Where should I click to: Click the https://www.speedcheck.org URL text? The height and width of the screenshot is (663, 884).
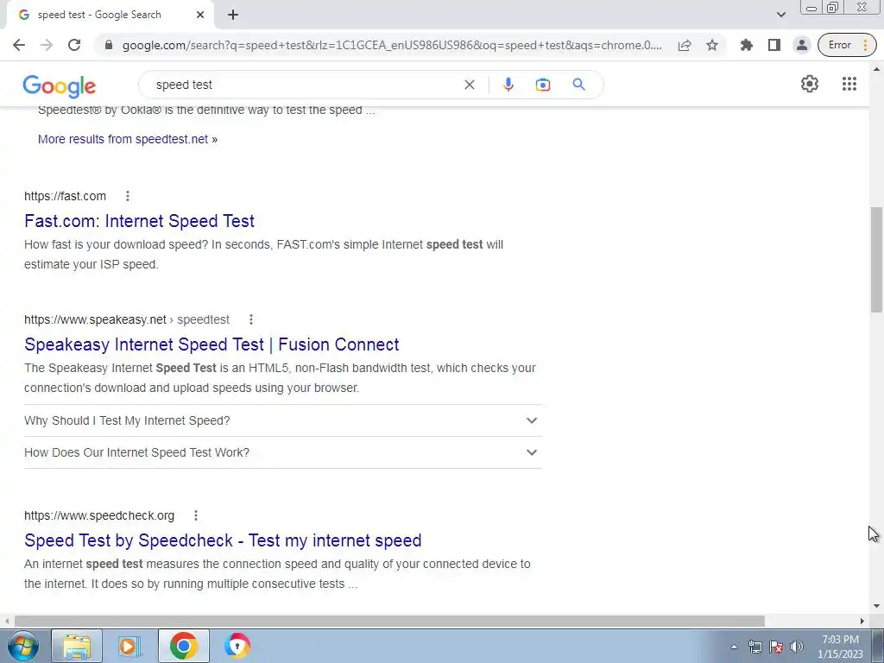[x=99, y=516]
